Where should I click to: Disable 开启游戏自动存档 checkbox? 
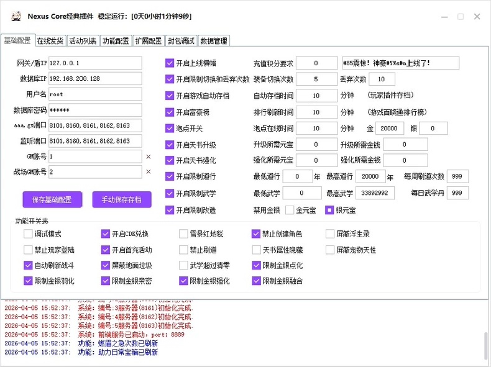click(170, 96)
